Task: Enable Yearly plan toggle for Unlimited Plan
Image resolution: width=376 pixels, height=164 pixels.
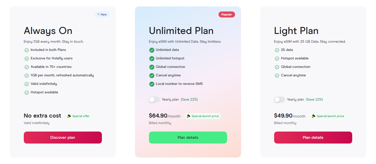Action: click(154, 100)
